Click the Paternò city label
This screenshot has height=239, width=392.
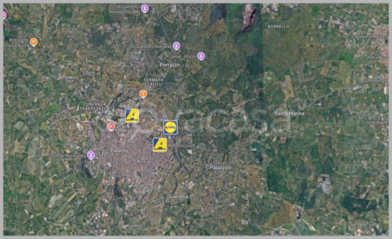119,151
